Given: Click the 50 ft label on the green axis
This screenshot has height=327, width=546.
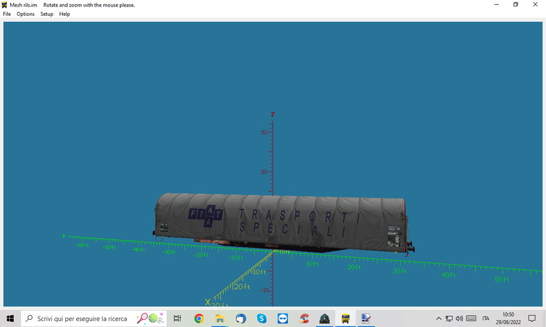Looking at the screenshot, I should click(x=502, y=280).
